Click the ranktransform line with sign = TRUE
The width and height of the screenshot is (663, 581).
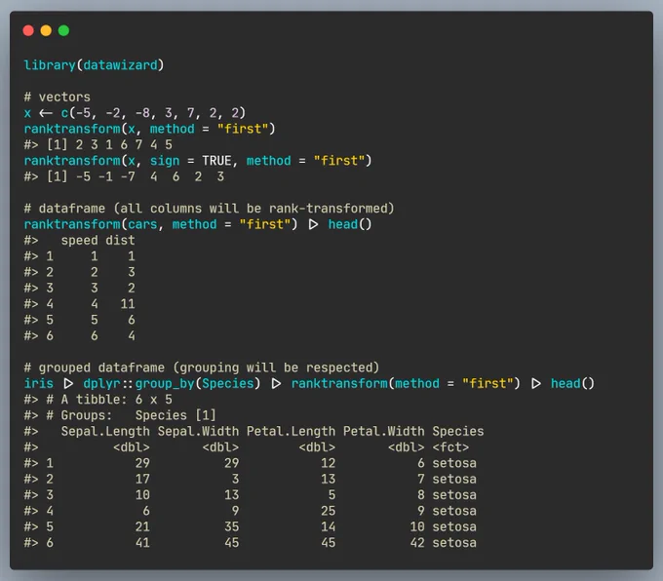(198, 161)
